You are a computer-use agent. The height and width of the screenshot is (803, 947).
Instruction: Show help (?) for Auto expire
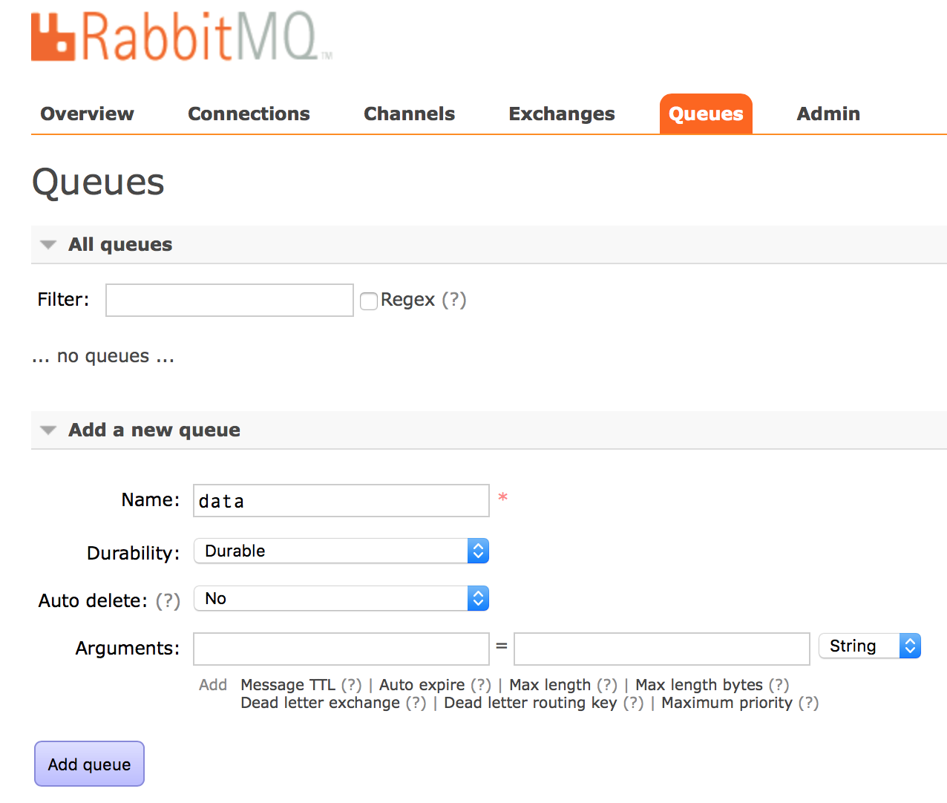(x=481, y=684)
